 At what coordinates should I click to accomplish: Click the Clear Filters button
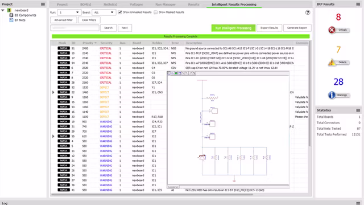89,20
